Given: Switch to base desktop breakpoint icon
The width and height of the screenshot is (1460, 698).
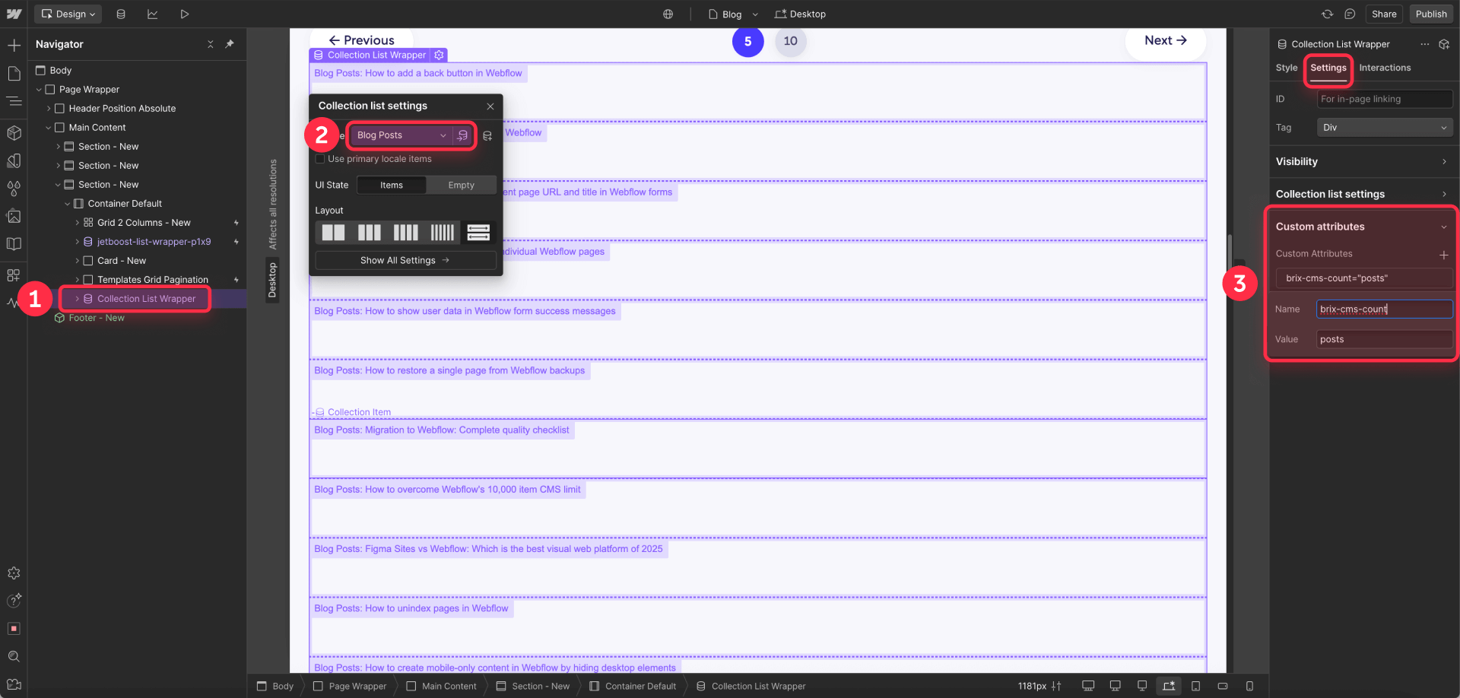Looking at the screenshot, I should click(x=1169, y=686).
